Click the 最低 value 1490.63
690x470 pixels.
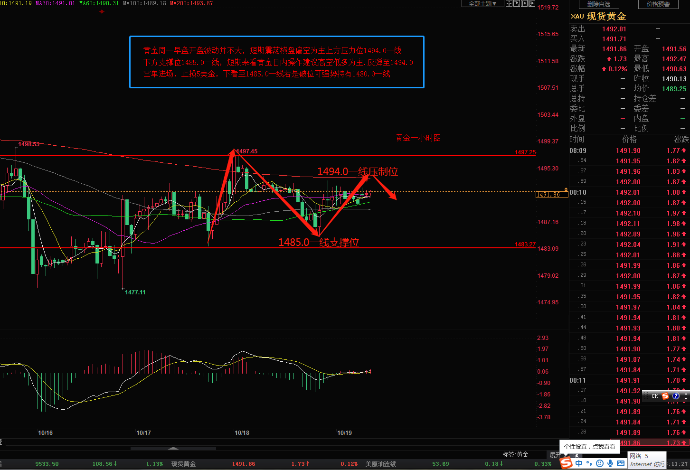click(674, 69)
